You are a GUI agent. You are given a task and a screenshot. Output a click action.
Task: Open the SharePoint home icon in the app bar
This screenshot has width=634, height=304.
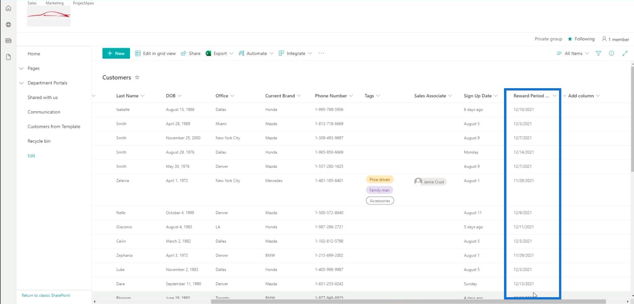(x=8, y=8)
